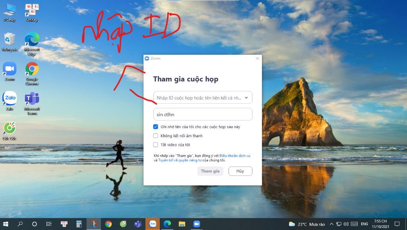This screenshot has height=230, width=407.
Task: Open network status tray icon
Action: click(x=339, y=224)
